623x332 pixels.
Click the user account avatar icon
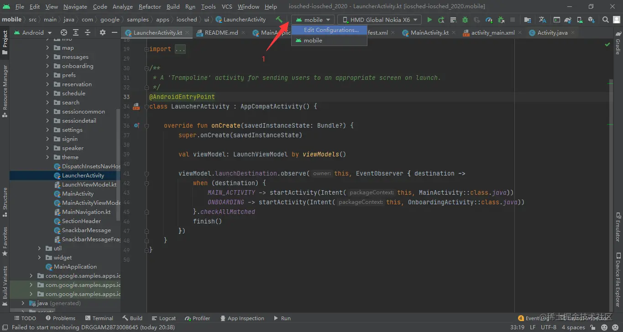[x=616, y=20]
